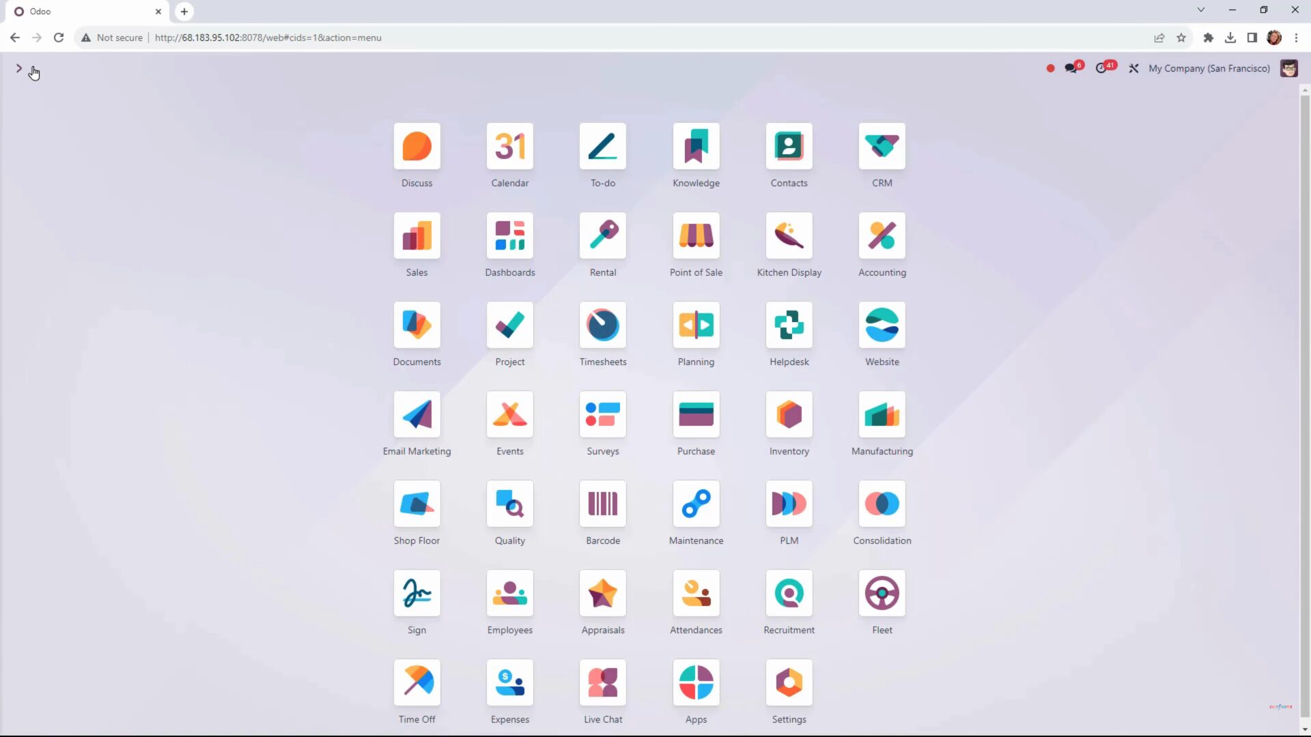This screenshot has width=1311, height=737.
Task: Launch the Timesheets app
Action: (x=603, y=325)
